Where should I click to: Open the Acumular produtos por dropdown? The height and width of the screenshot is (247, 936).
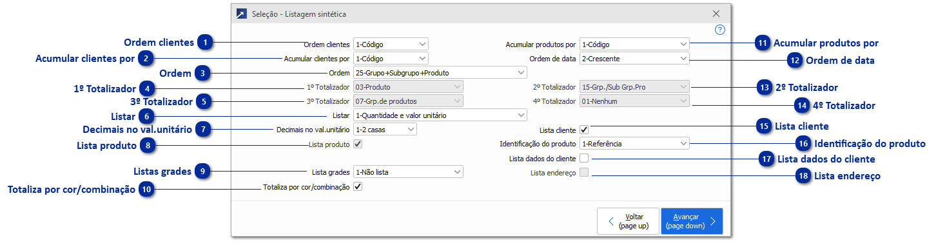click(634, 44)
